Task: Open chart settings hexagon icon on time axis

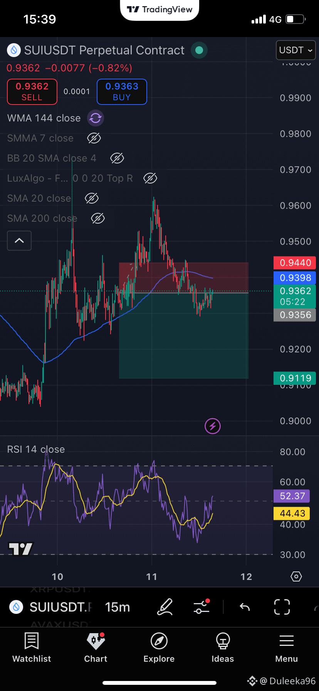Action: 296,576
